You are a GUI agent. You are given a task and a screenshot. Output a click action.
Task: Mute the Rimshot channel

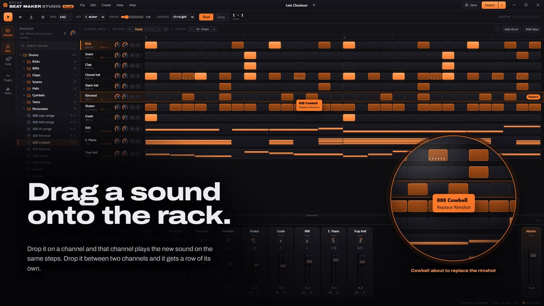click(x=132, y=96)
